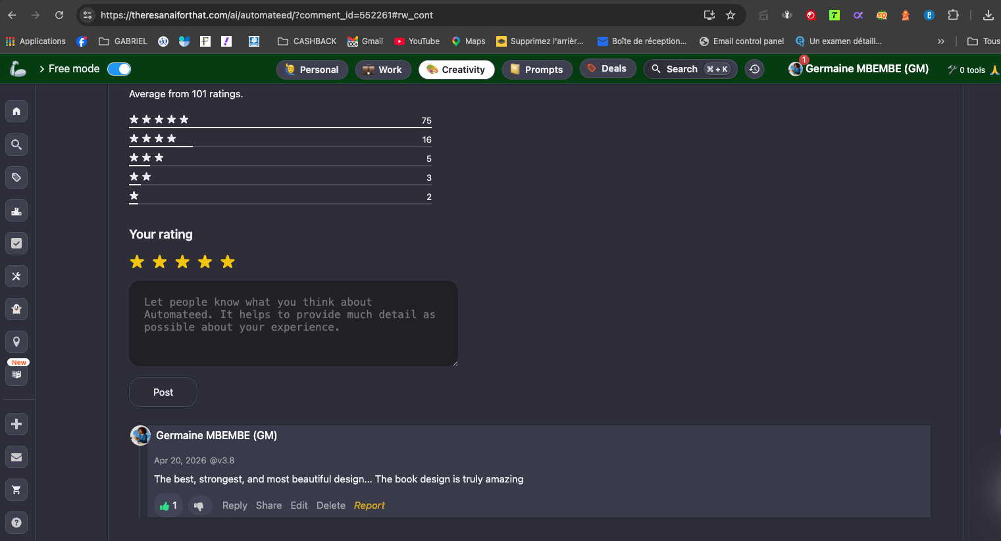1001x541 pixels.
Task: Filter reviews by the one-star rating row
Action: coord(280,197)
